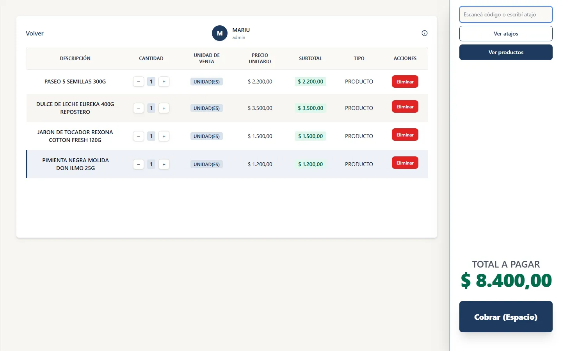Click the MARIU user avatar

[x=220, y=33]
